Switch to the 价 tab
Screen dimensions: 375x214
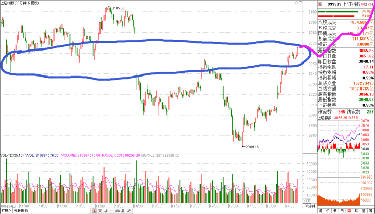click(x=329, y=211)
